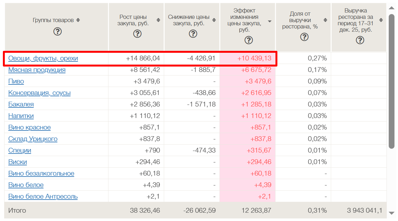
Task: Sort table by Группы товаров arrows
Action: tap(78, 20)
